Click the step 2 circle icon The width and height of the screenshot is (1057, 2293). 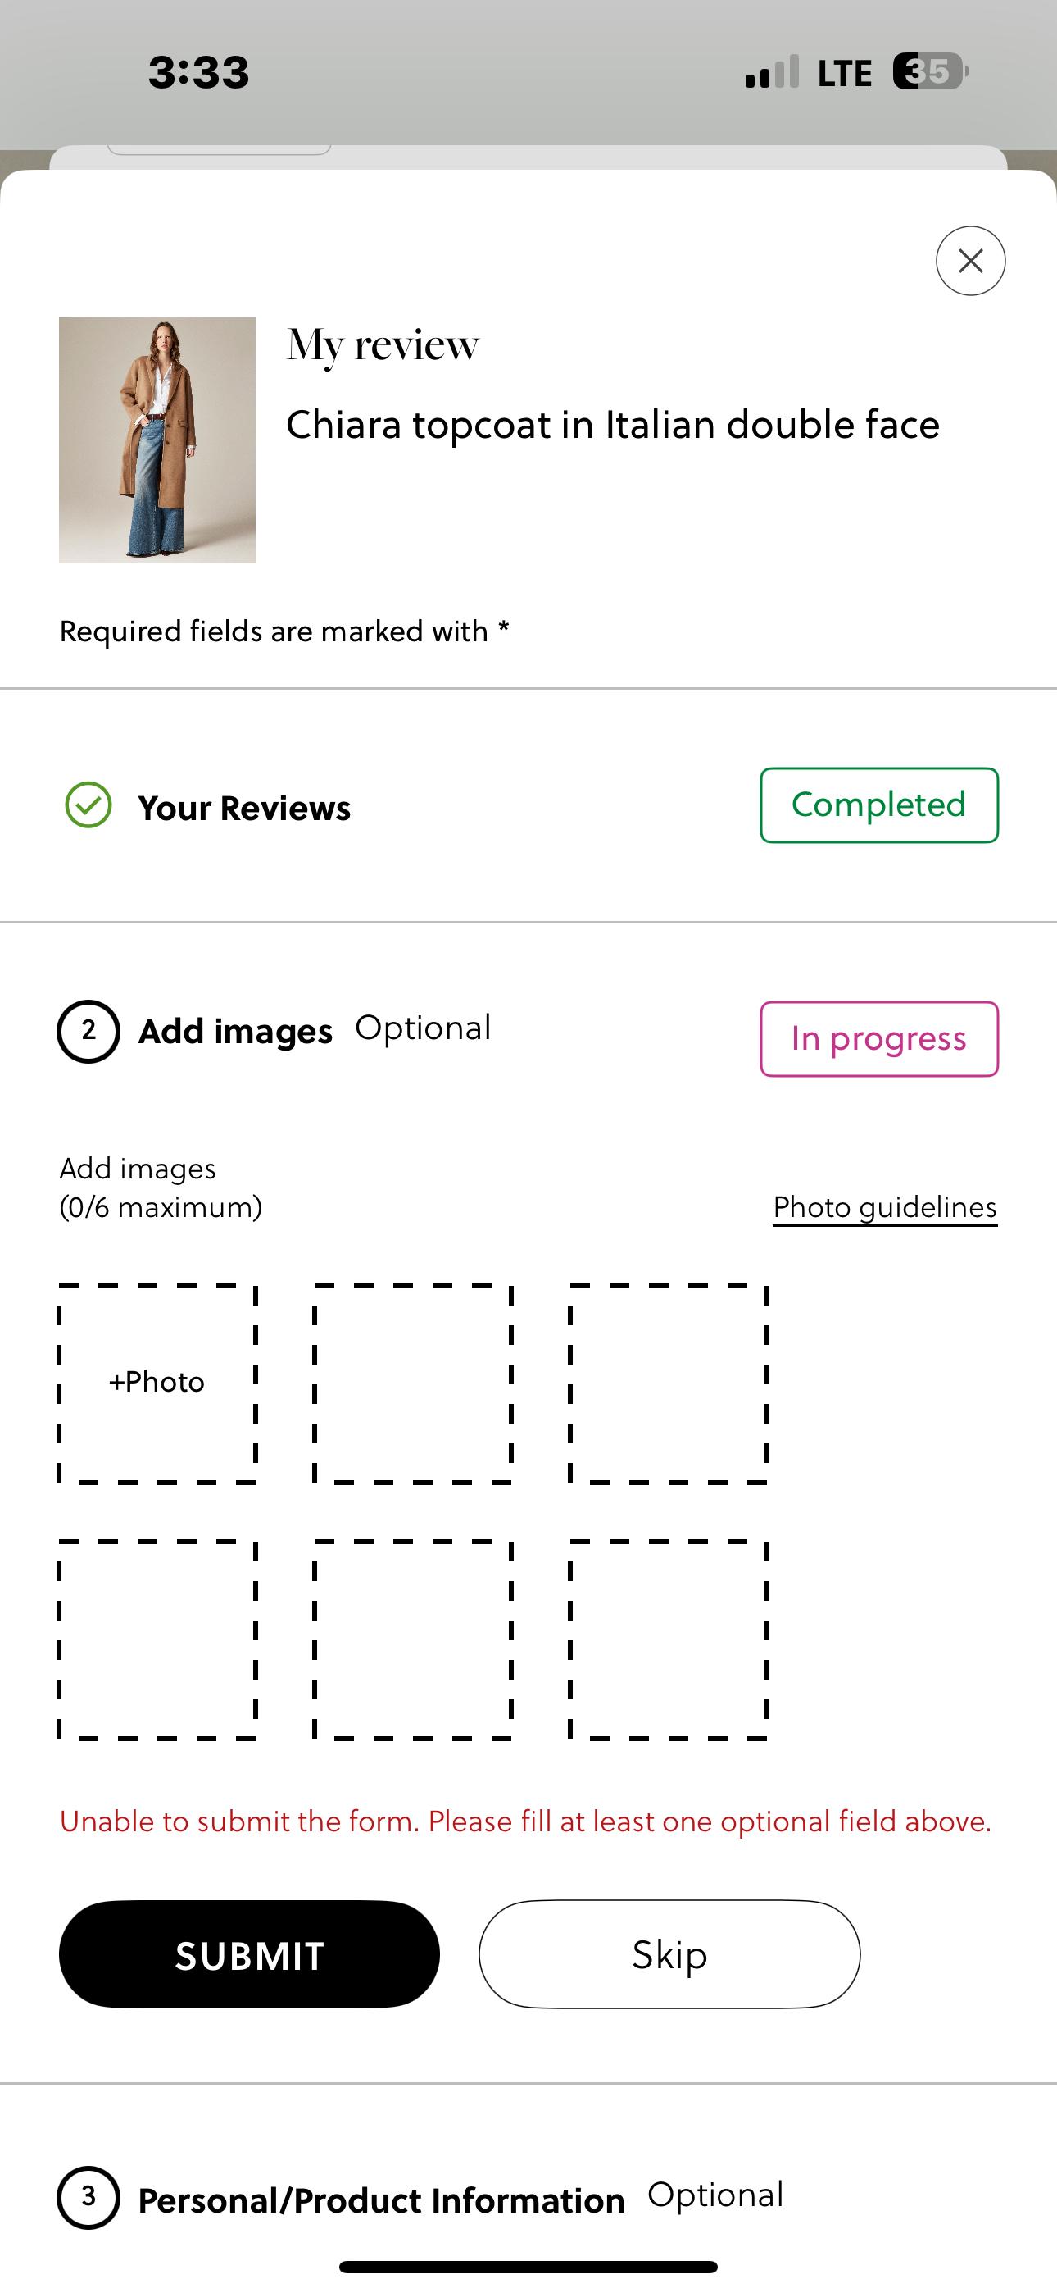click(x=88, y=1032)
